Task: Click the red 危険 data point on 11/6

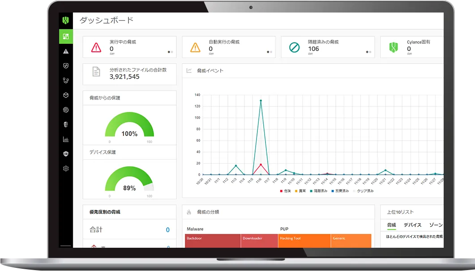Action: coord(261,165)
